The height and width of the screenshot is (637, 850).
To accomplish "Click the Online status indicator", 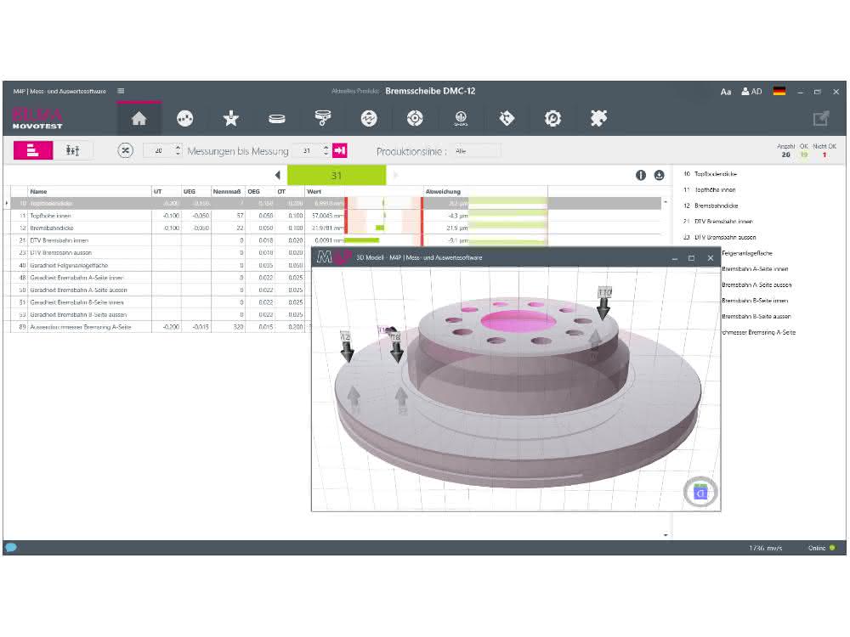I will pyautogui.click(x=821, y=548).
